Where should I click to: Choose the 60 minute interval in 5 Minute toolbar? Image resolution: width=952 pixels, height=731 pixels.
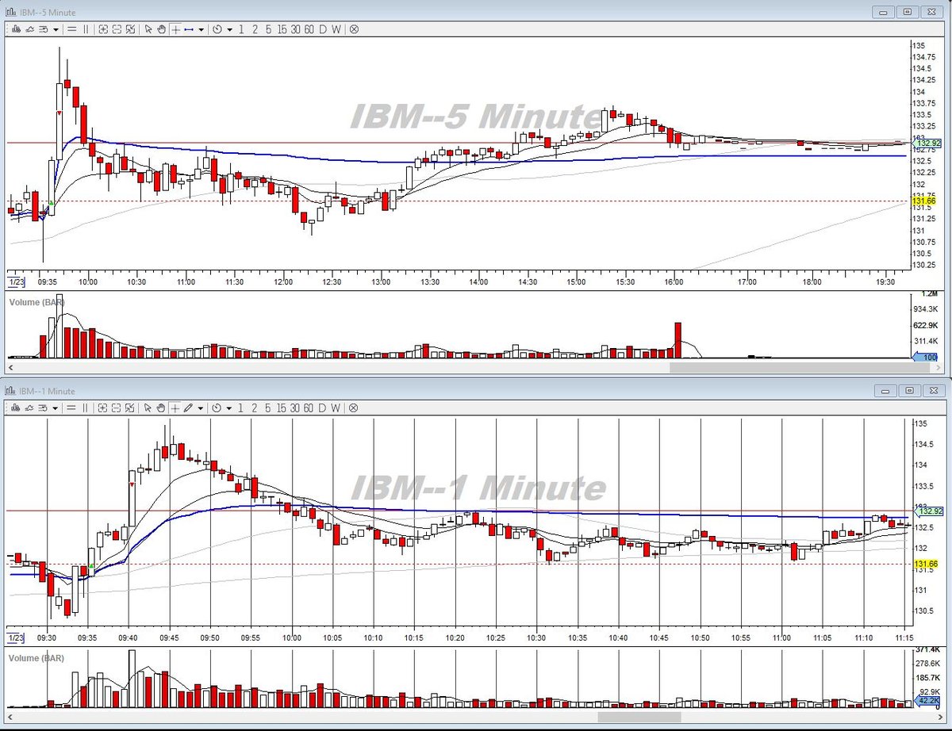(x=309, y=29)
